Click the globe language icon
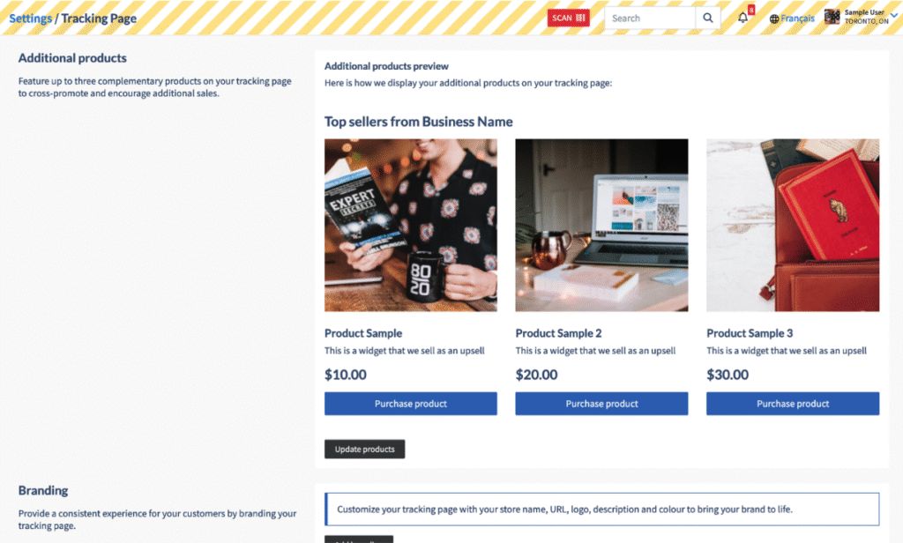The height and width of the screenshot is (543, 903). [x=774, y=19]
